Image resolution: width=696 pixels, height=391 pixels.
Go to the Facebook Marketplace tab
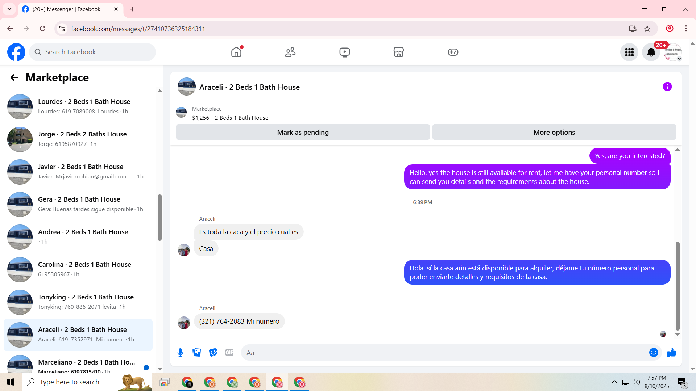398,52
